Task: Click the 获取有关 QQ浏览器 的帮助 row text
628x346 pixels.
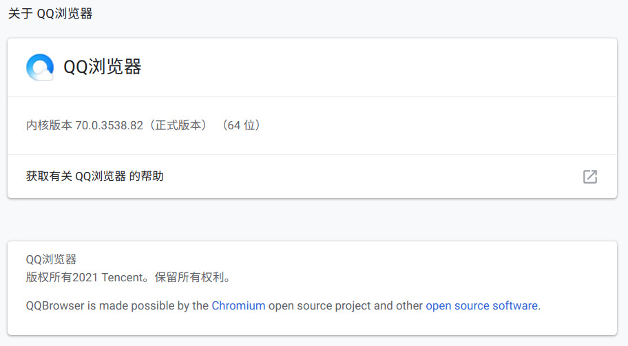Action: pos(95,176)
